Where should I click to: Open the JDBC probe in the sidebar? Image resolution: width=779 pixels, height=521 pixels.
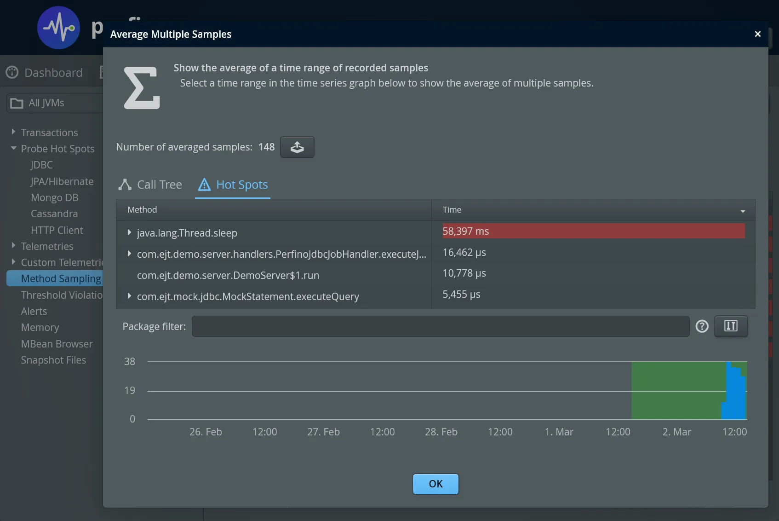pos(41,165)
